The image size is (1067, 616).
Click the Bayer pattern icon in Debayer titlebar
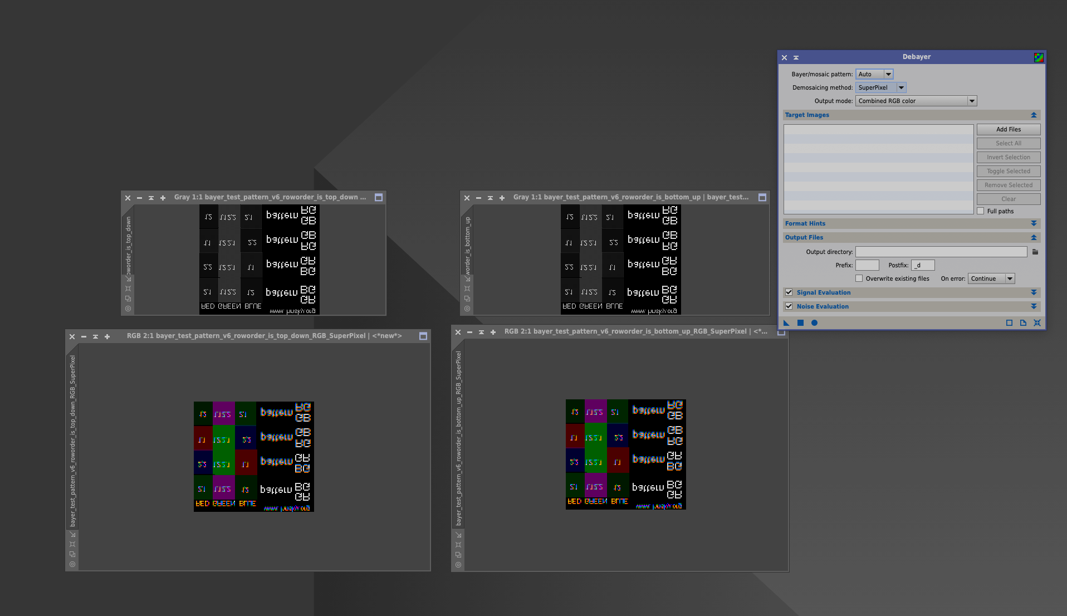1038,56
